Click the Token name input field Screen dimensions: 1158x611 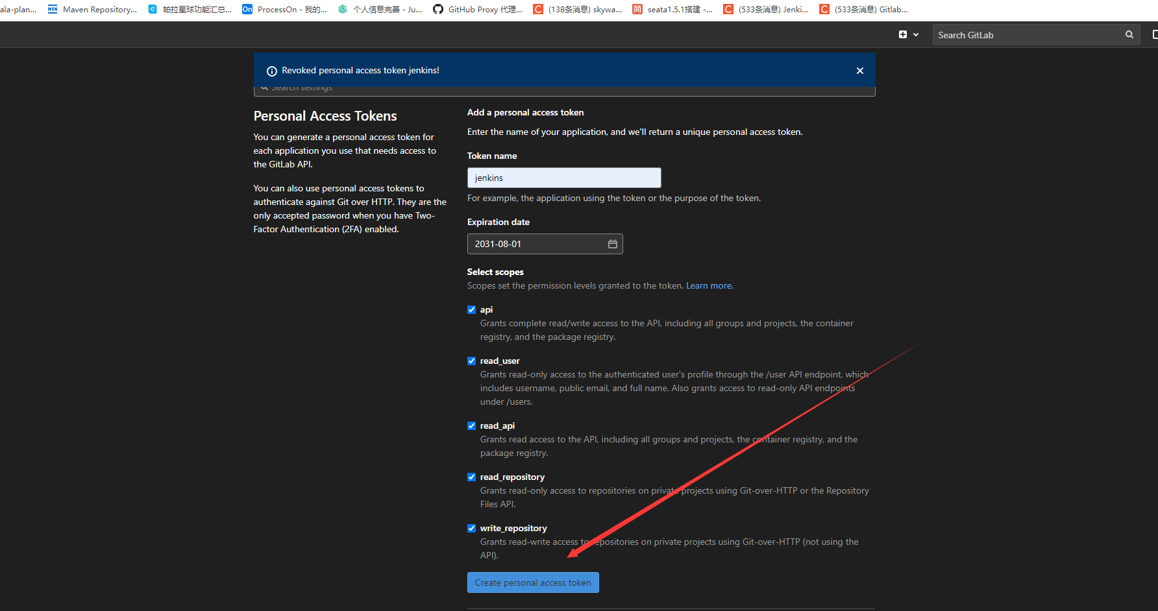pyautogui.click(x=564, y=178)
